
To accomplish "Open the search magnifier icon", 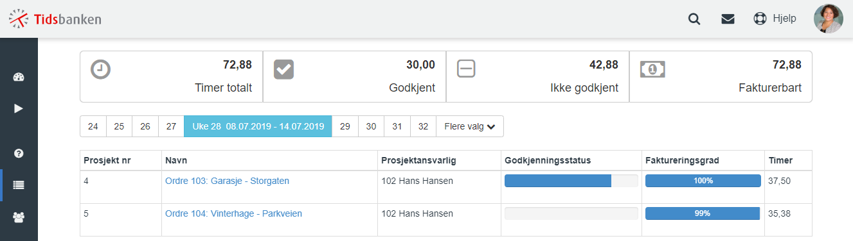I will (694, 19).
